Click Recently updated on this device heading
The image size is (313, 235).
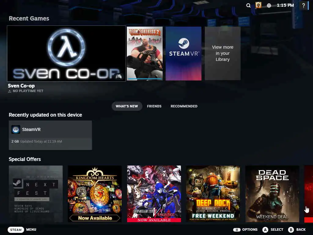[45, 115]
